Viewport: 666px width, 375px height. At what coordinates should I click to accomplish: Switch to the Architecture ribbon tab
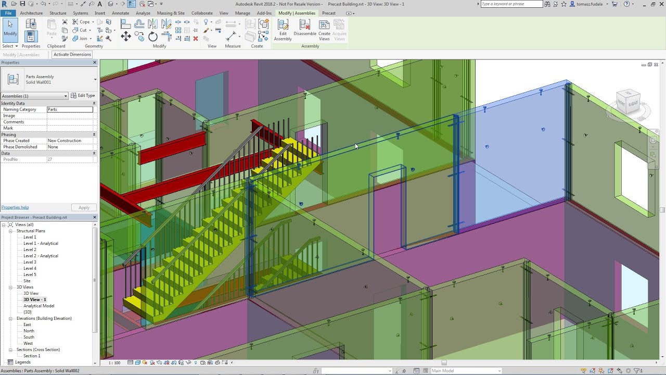click(31, 13)
